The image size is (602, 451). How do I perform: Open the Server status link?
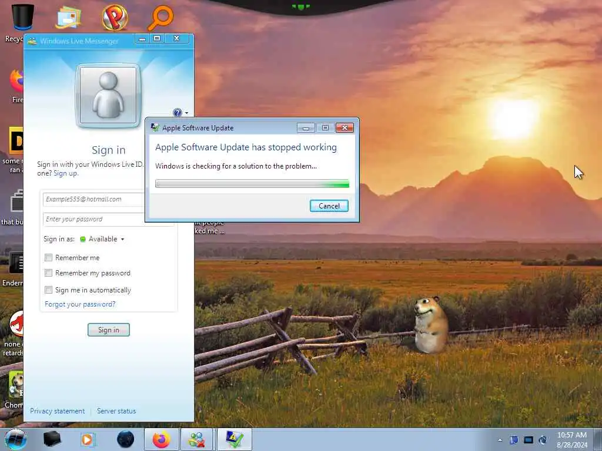click(x=116, y=411)
